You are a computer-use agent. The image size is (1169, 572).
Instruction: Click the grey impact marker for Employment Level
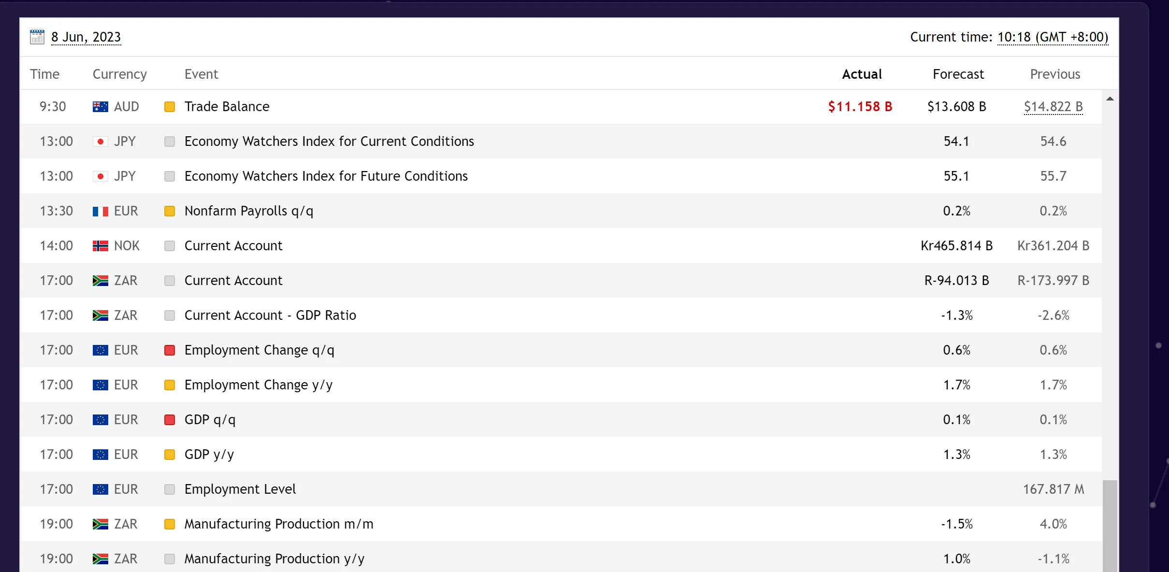tap(170, 489)
